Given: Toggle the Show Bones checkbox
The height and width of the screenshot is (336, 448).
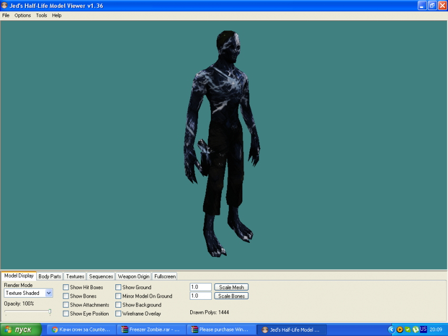Looking at the screenshot, I should (66, 296).
